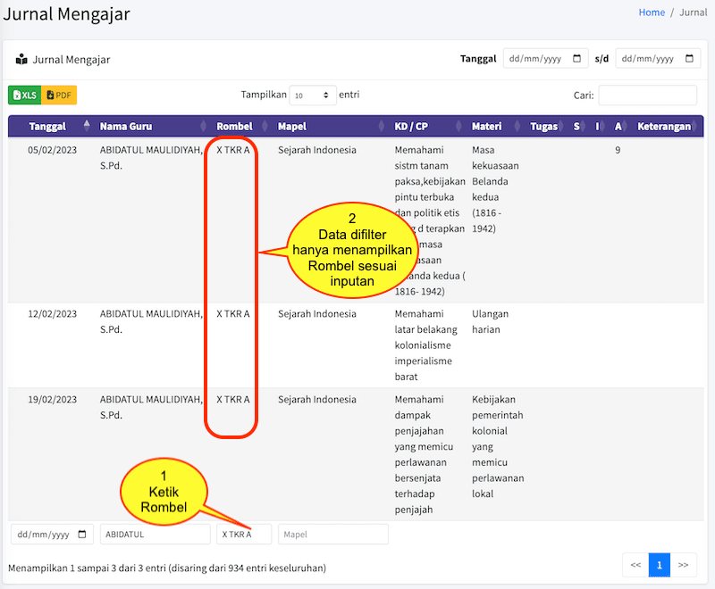Screen dimensions: 715x589
Task: Select page 1 in pagination
Action: (x=660, y=565)
